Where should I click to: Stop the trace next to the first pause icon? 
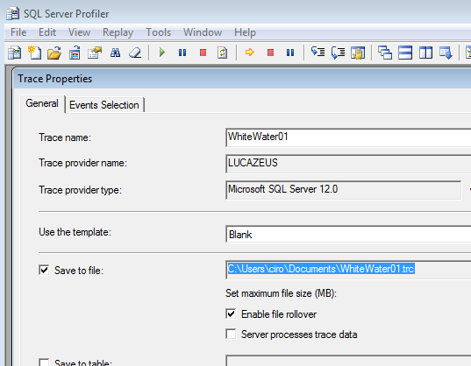(203, 53)
